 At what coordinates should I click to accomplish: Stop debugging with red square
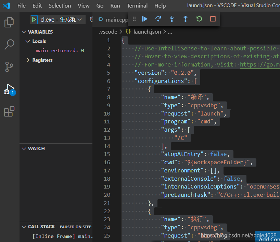click(x=213, y=19)
